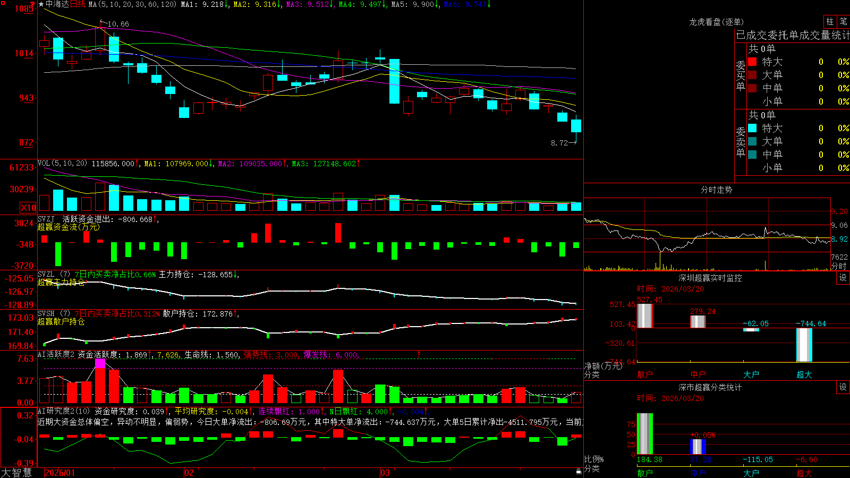Click teal 大单 sell order swatch
Image resolution: width=850 pixels, height=478 pixels.
[752, 141]
